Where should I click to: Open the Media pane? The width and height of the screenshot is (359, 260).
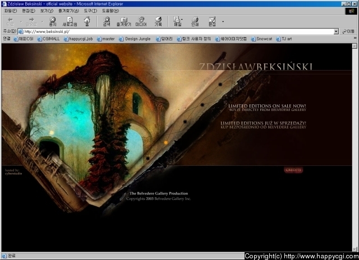[x=141, y=21]
